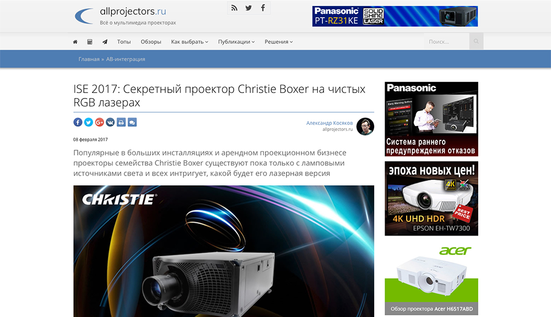Click the allprojectors.ru crescent logo
This screenshot has width=551, height=317.
point(84,16)
